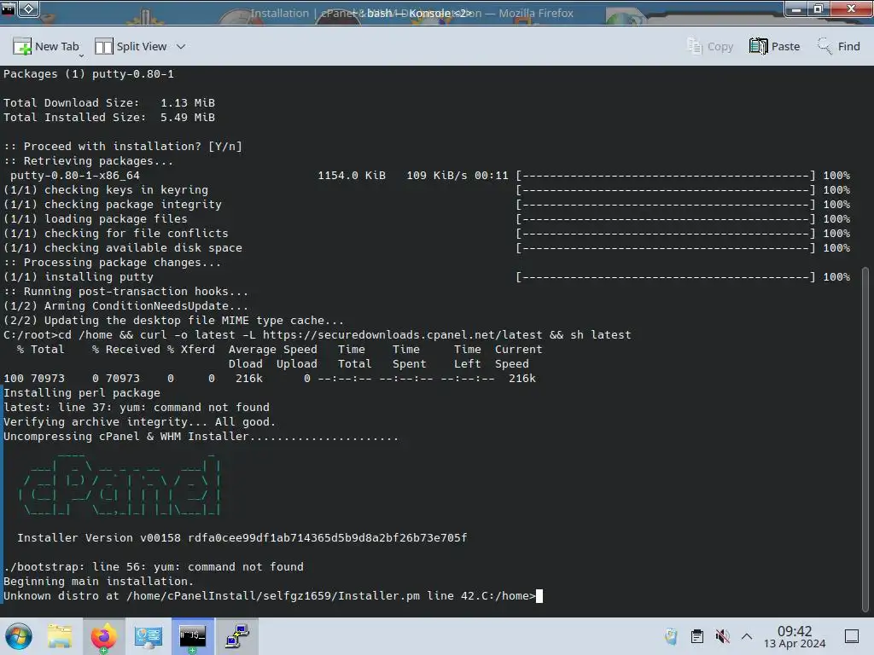The image size is (874, 655).
Task: Click 'latest: line 37: yum: command not found'
Action: click(137, 408)
